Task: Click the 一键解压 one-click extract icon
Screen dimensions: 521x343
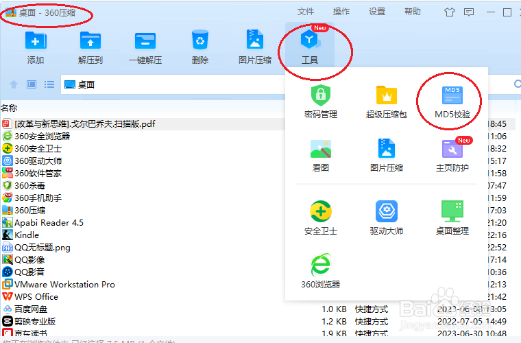Action: click(x=145, y=47)
